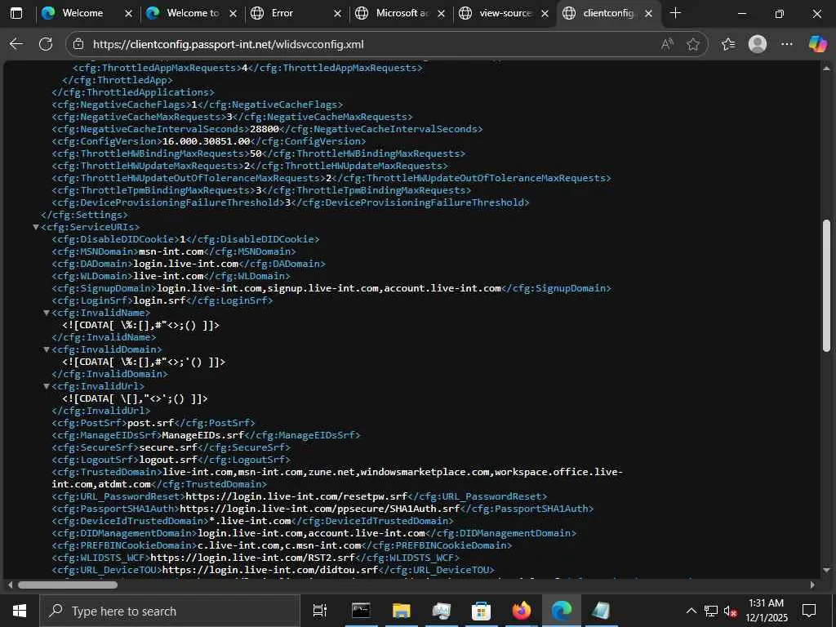Open Command Prompt from taskbar
The height and width of the screenshot is (627, 836).
[361, 611]
